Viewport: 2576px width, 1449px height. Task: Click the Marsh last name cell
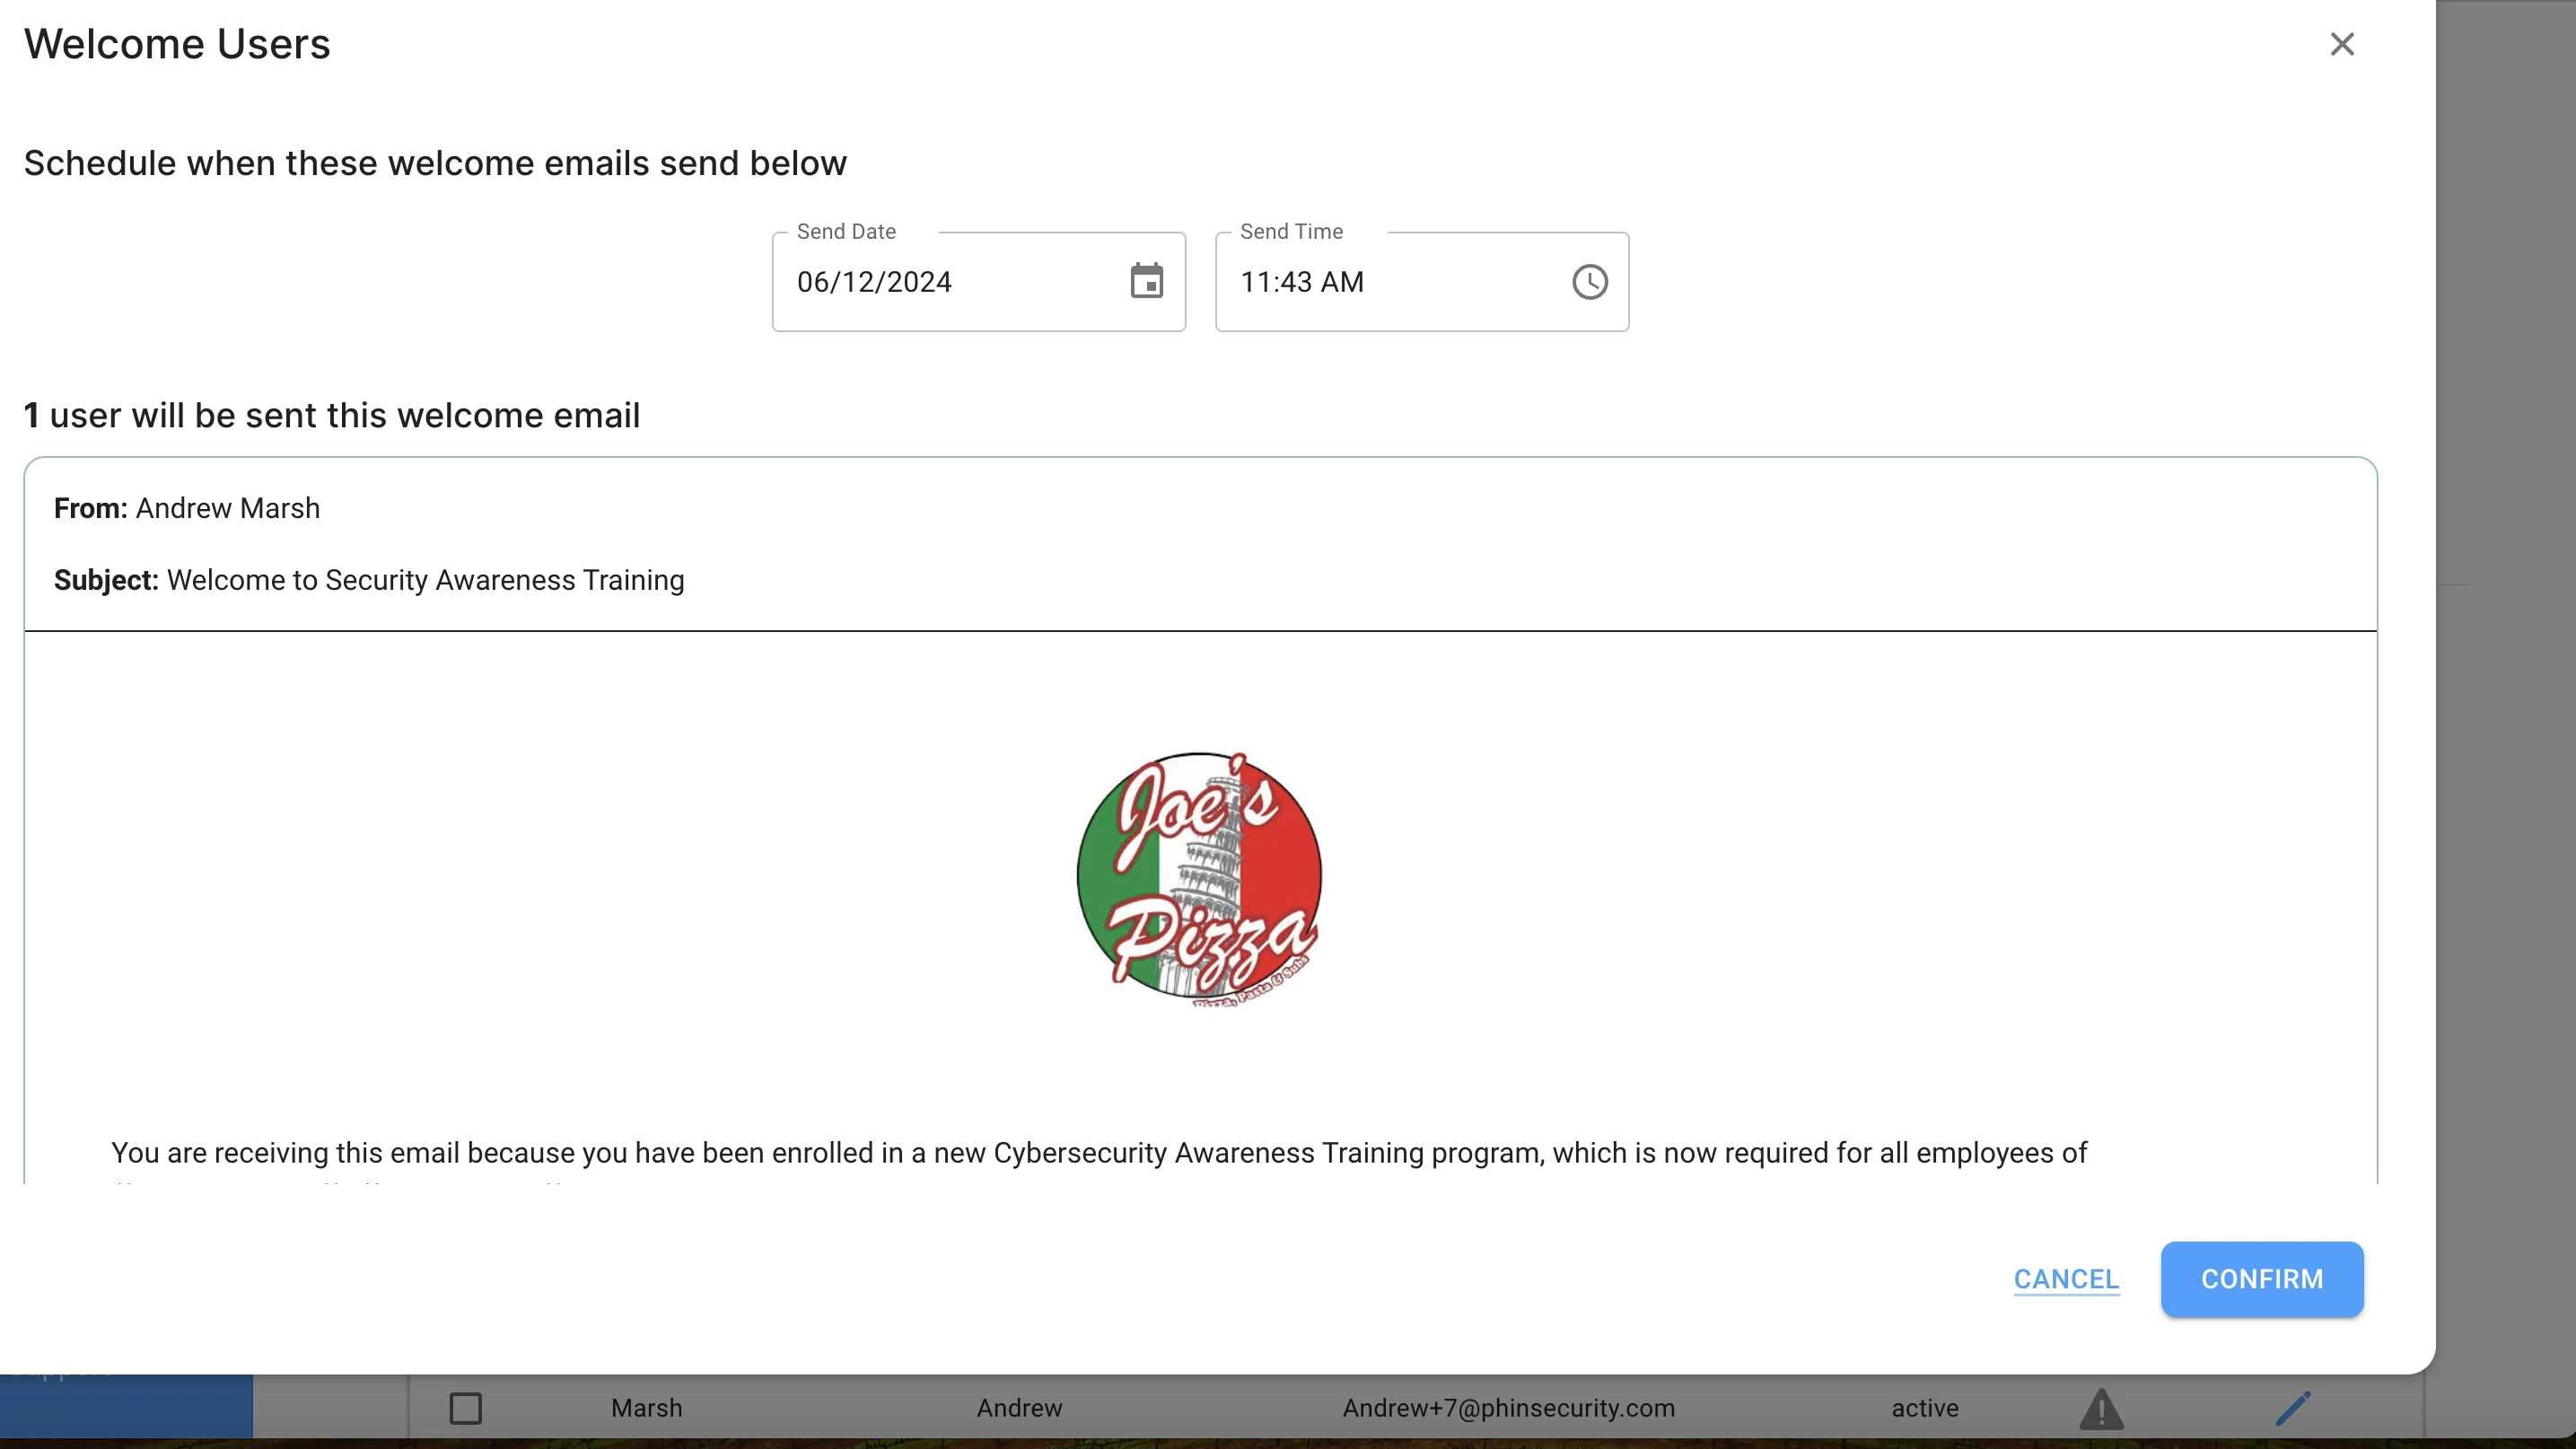coord(646,1408)
